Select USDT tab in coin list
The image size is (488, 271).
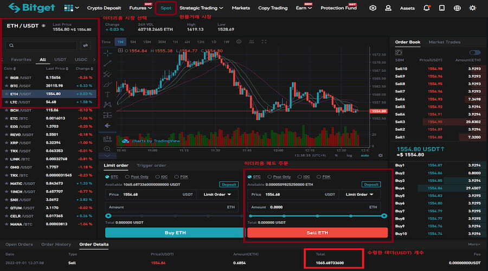tap(60, 60)
